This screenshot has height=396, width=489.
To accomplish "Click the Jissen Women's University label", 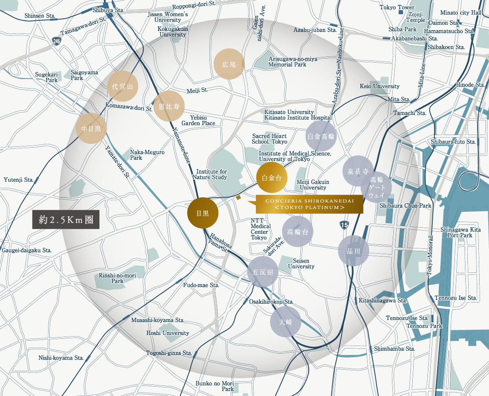I will click(x=167, y=17).
